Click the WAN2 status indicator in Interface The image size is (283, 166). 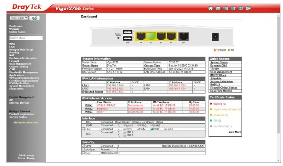pos(138,125)
